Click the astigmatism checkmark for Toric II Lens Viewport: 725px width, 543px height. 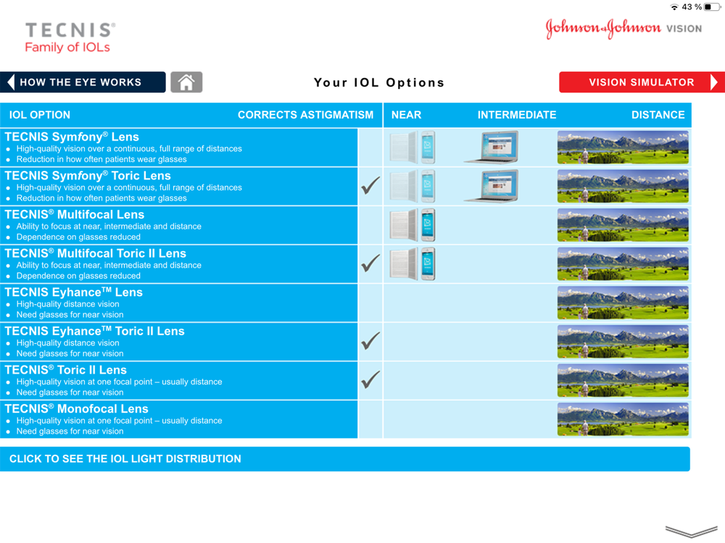(x=370, y=379)
